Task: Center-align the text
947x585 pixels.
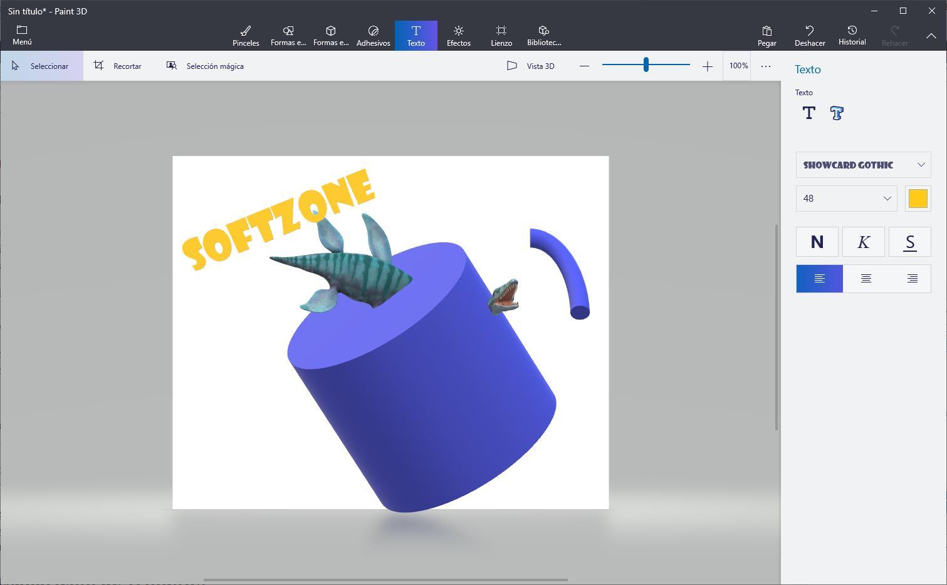Action: [866, 279]
